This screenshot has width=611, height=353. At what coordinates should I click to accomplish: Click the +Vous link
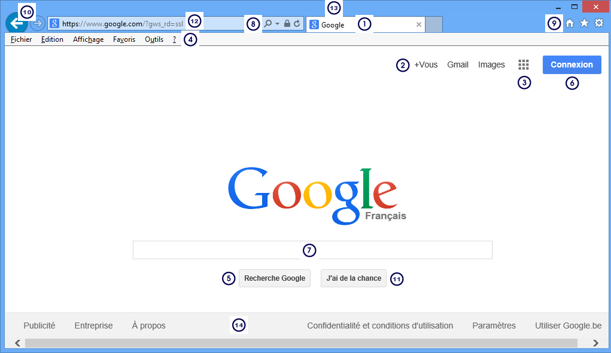(x=426, y=65)
